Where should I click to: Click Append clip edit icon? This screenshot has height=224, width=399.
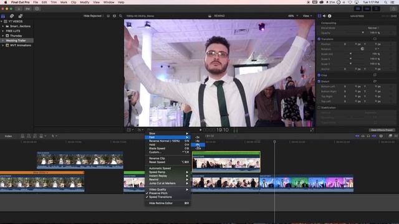[35, 136]
